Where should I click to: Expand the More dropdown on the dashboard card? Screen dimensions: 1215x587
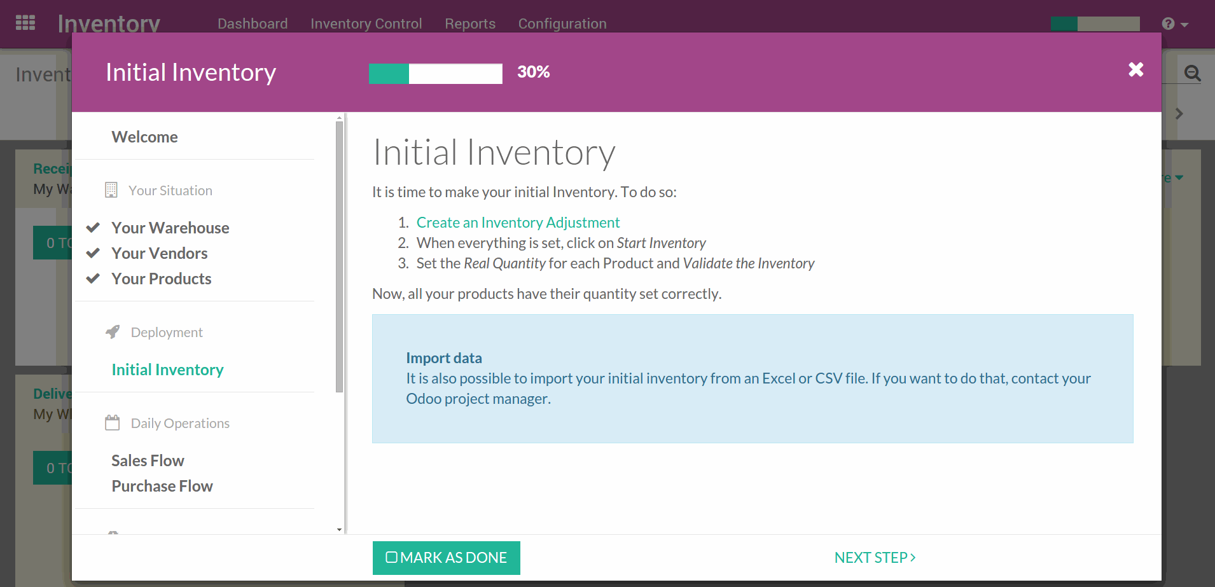click(1180, 178)
